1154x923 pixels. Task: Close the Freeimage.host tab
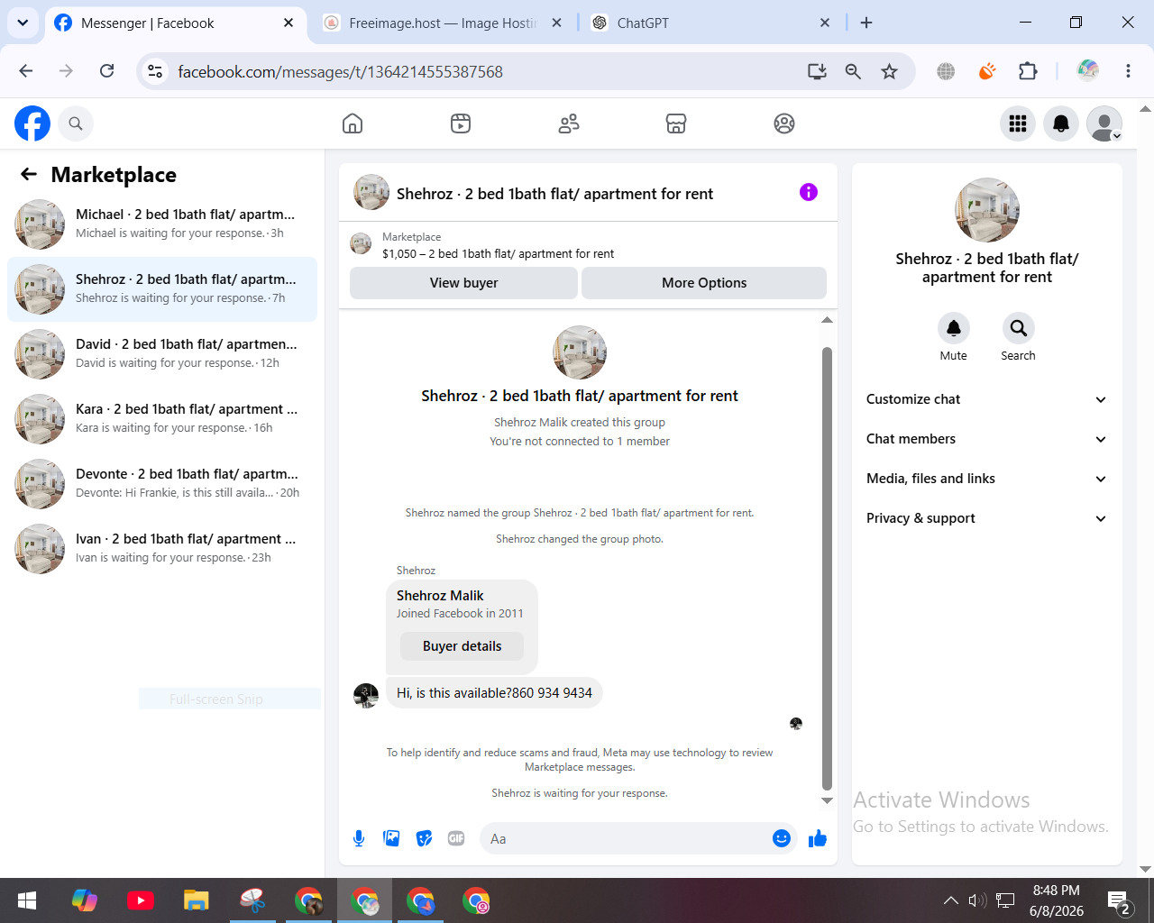[556, 23]
